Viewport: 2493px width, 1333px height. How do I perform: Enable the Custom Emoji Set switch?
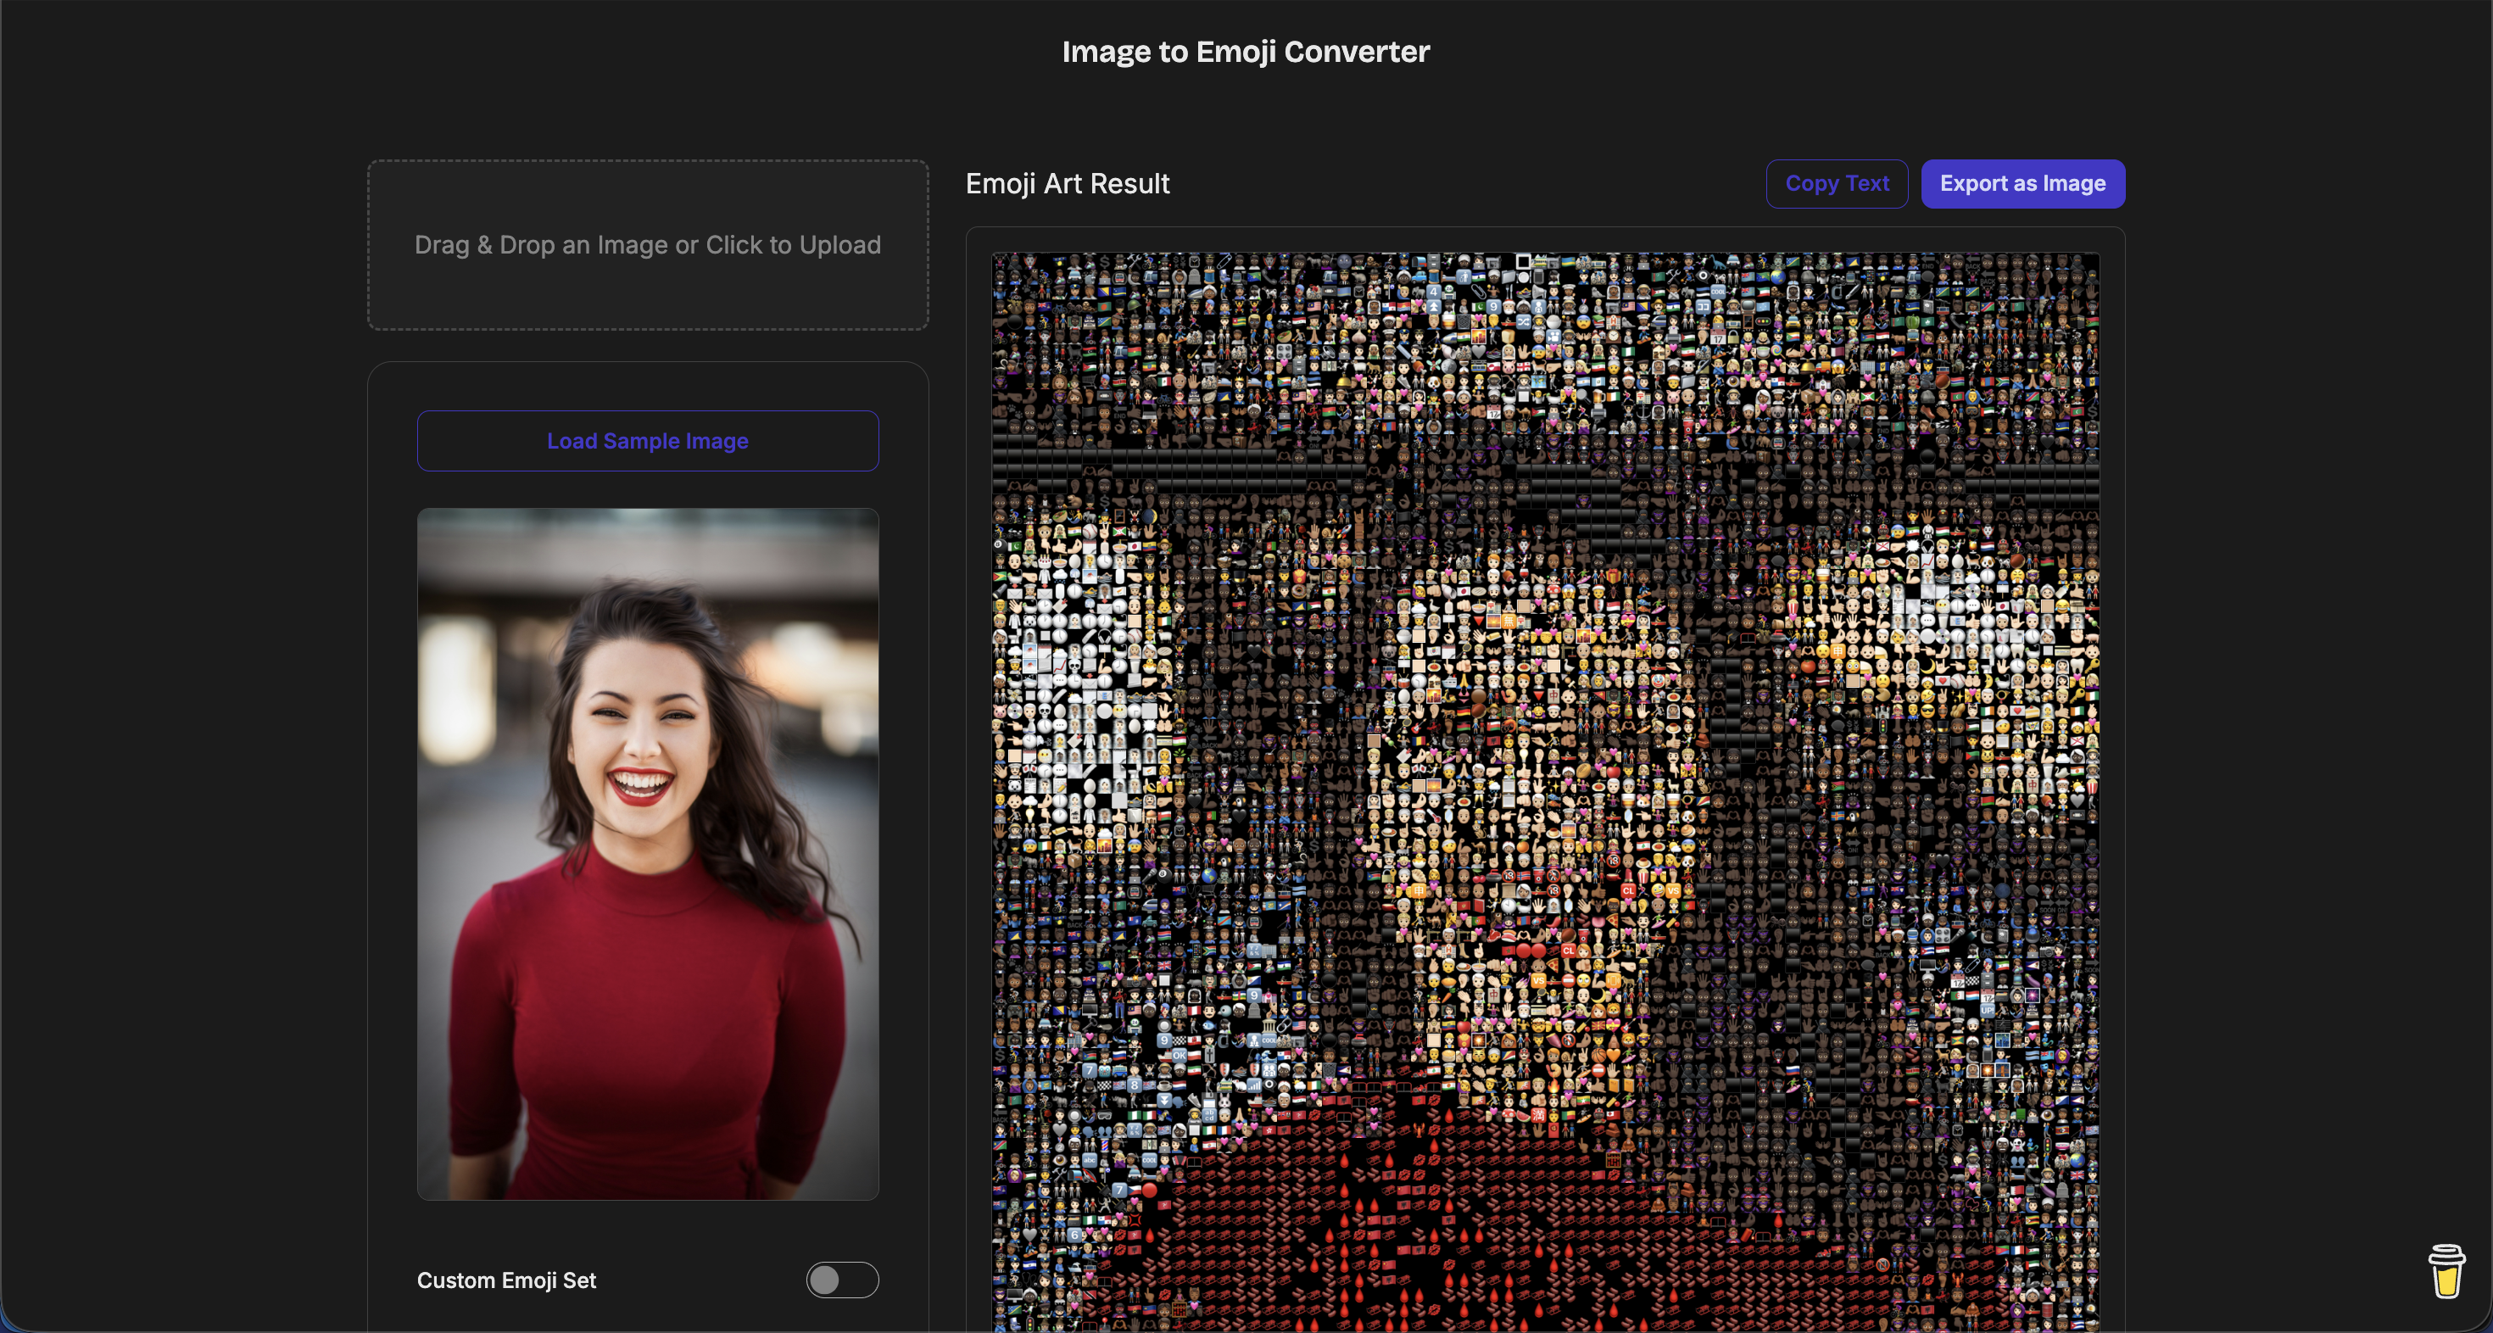click(842, 1280)
